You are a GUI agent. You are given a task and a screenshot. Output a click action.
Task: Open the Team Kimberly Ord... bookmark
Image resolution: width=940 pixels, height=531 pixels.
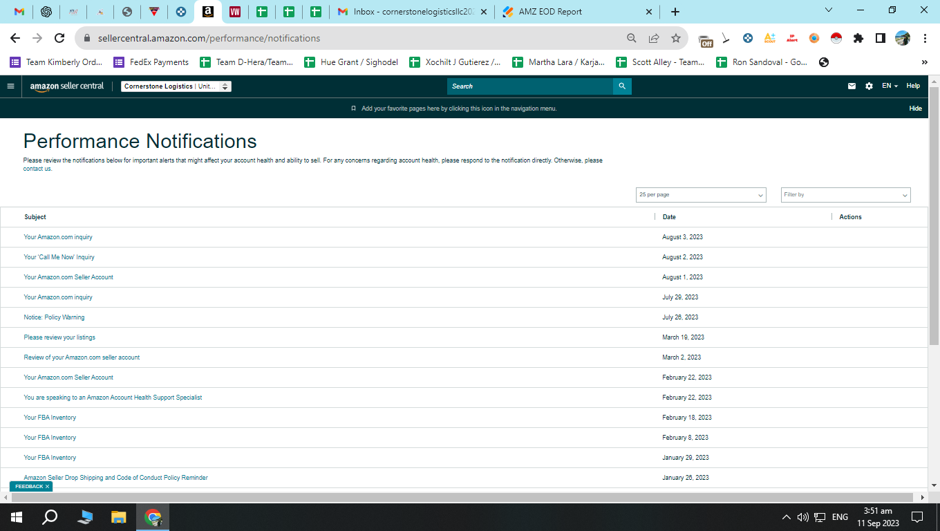coord(56,62)
